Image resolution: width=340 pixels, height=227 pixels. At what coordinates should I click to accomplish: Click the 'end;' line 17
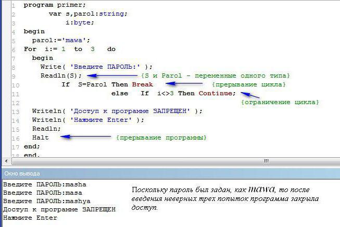[32, 147]
